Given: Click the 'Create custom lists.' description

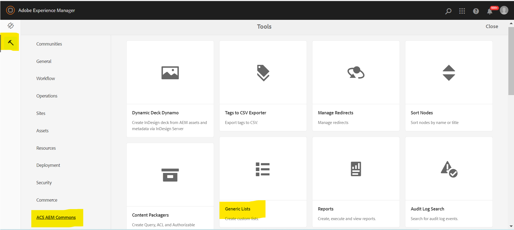Looking at the screenshot, I should click(x=242, y=219).
